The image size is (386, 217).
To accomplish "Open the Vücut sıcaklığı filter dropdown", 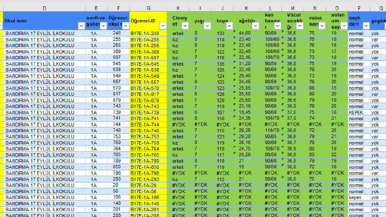I will click(x=299, y=26).
